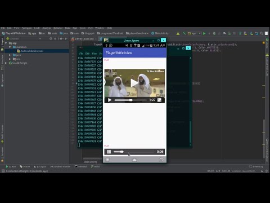This screenshot has height=203, width=270.
Task: Run the app with the green play icon
Action: (x=204, y=33)
